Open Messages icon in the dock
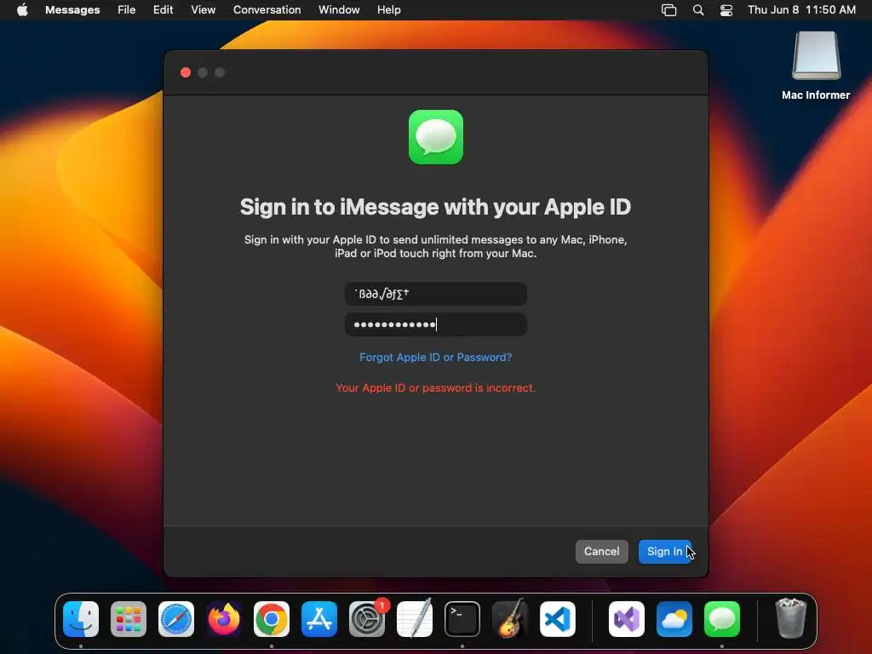The width and height of the screenshot is (872, 654). [x=722, y=619]
